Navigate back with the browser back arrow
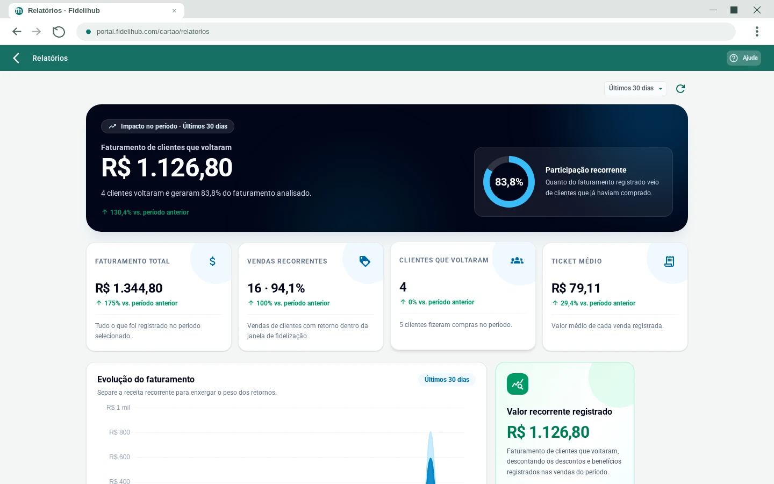Screen dimensions: 774x484 [17, 32]
